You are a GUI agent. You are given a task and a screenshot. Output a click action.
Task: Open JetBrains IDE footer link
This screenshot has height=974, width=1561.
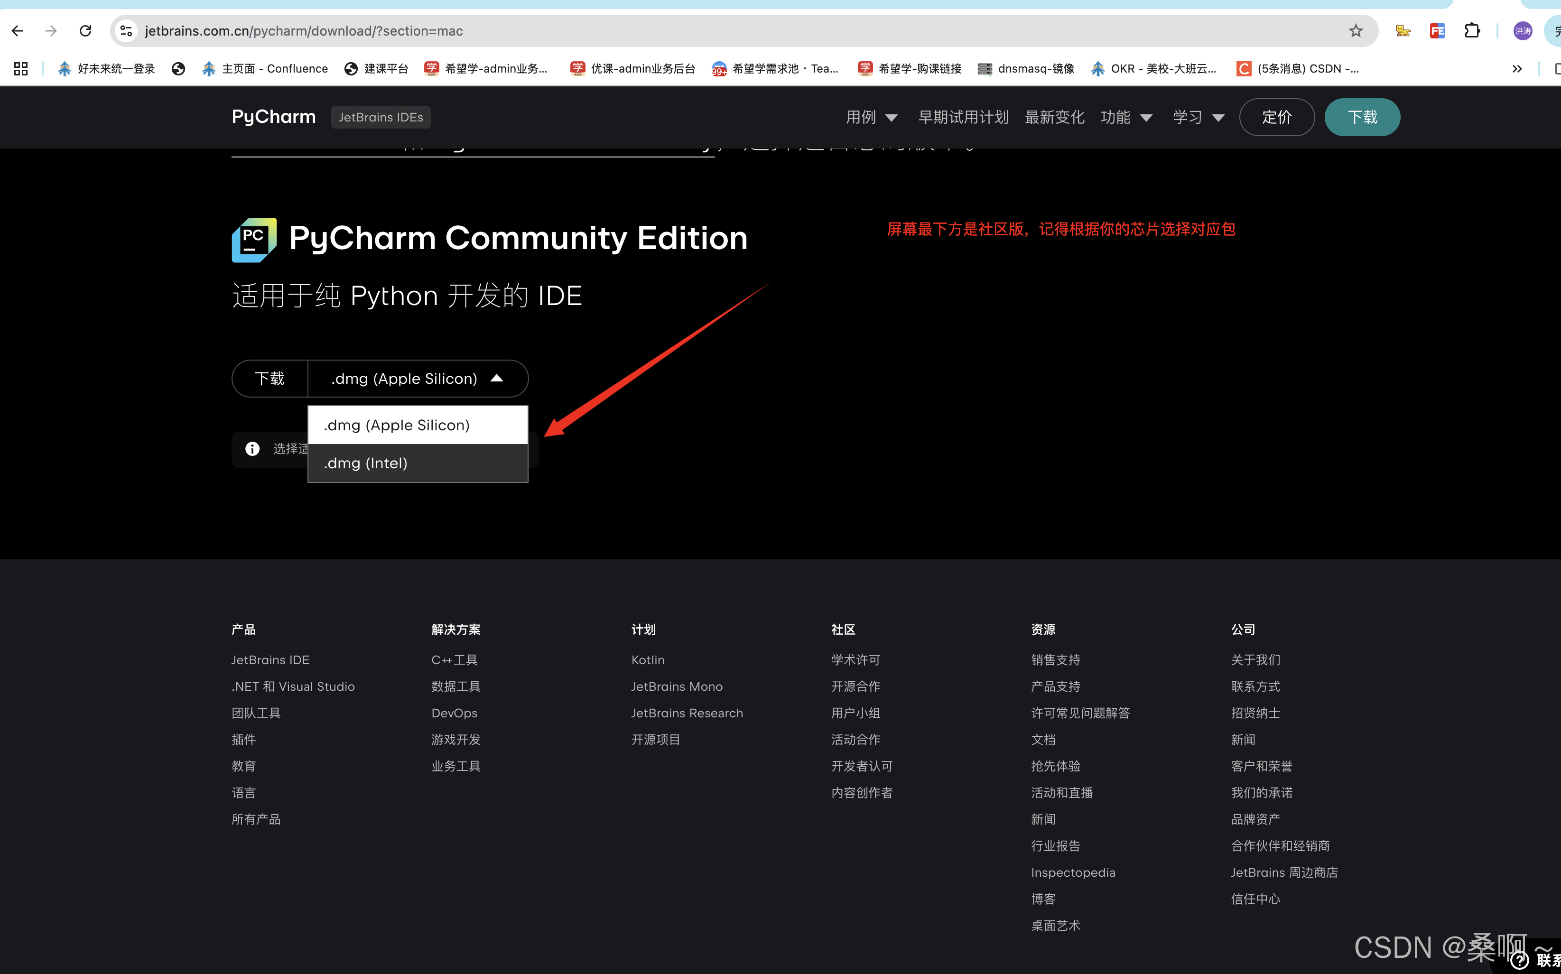click(270, 659)
